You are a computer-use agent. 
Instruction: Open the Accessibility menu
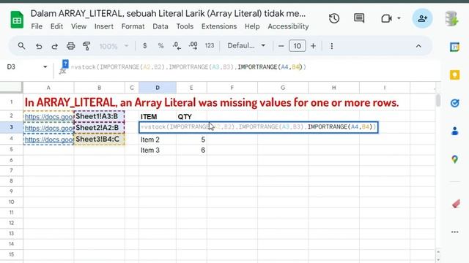point(288,26)
